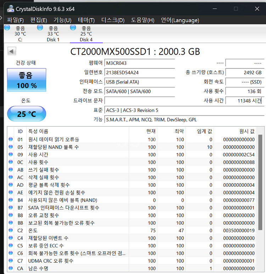This screenshot has height=274, width=266.
Task: Open the 기능(U) menu
Action: click(62, 20)
